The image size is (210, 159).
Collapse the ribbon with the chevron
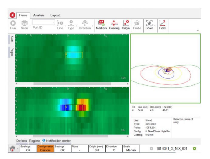coord(198,31)
